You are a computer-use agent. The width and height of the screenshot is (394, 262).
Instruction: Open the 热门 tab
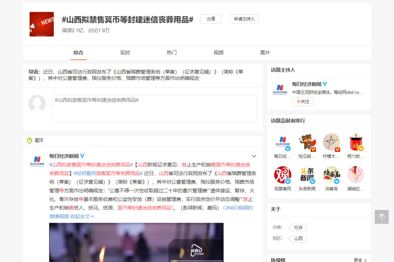(x=171, y=53)
